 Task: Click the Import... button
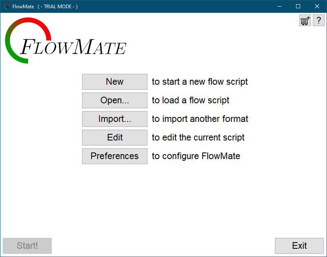114,119
